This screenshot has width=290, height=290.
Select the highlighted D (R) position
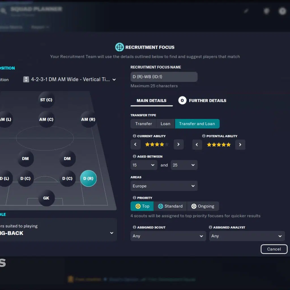(88, 178)
